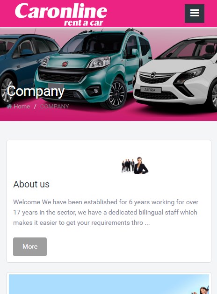The height and width of the screenshot is (294, 217).
Task: Click the business team photo
Action: [x=135, y=165]
